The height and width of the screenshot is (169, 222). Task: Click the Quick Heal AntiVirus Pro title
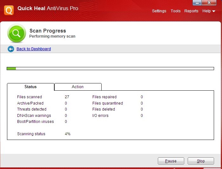48,8
